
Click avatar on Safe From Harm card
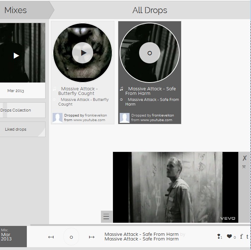pos(125,118)
